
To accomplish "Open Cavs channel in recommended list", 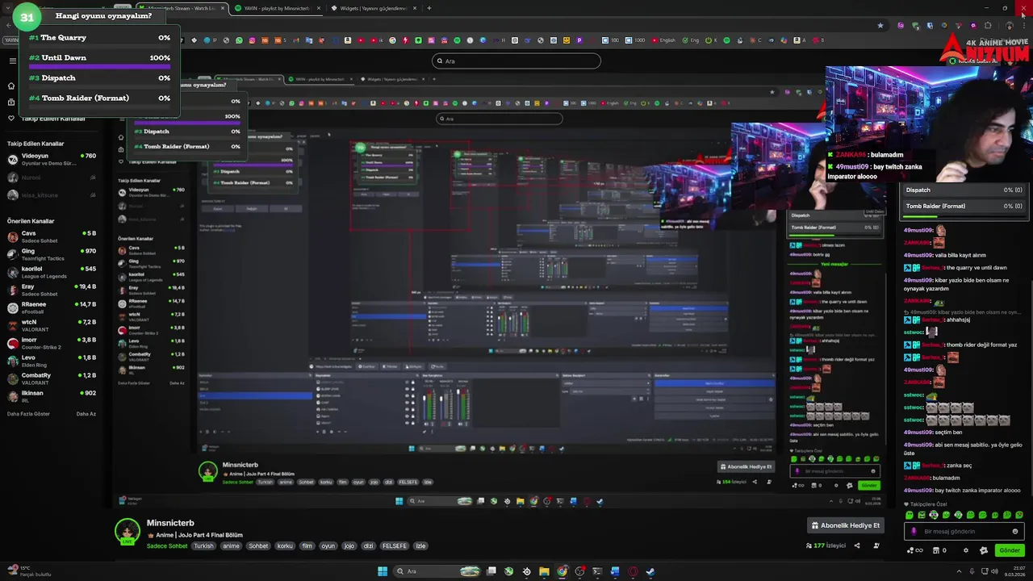I will click(50, 236).
